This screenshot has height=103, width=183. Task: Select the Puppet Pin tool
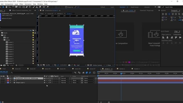[x=47, y=7]
